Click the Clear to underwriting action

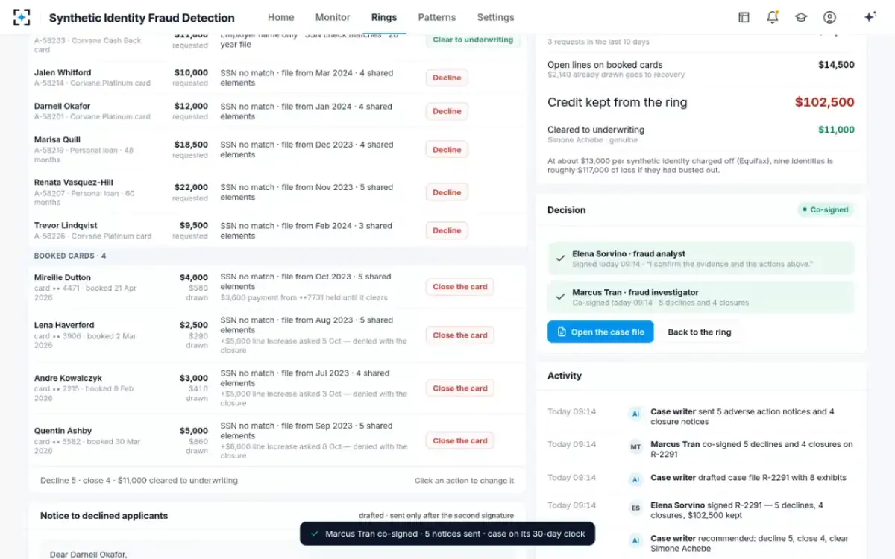point(473,40)
